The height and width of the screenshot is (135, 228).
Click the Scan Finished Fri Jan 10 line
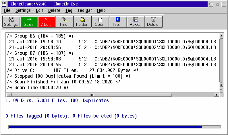coord(63,82)
